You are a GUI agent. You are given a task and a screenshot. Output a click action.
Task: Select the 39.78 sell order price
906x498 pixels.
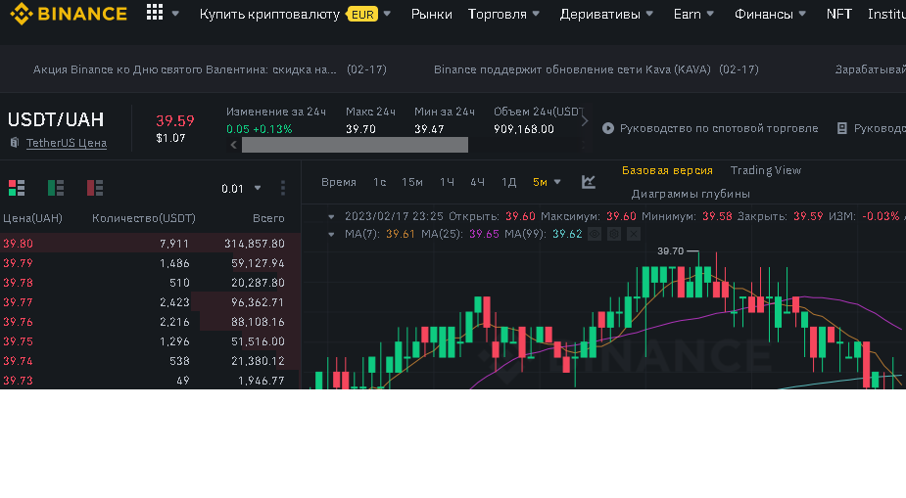pyautogui.click(x=18, y=283)
